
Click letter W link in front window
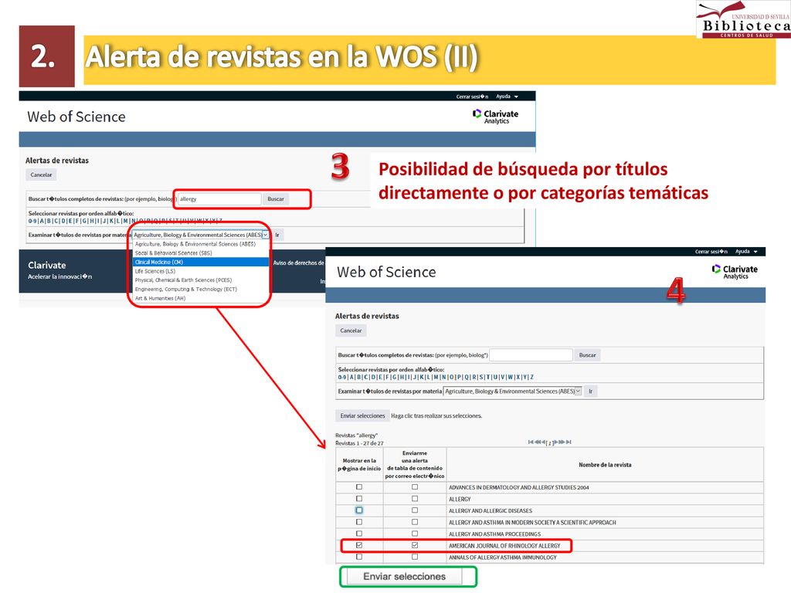(511, 377)
